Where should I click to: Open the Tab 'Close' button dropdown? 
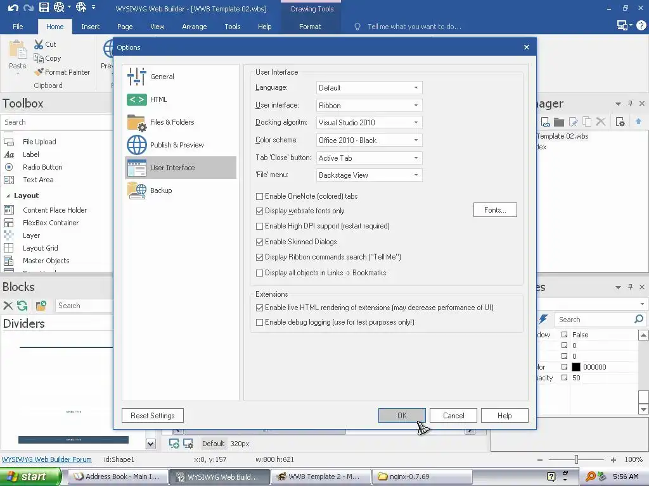coord(369,158)
